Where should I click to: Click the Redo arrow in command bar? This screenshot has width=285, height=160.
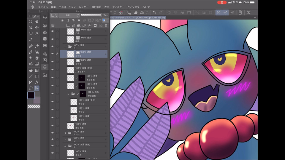[161, 12]
